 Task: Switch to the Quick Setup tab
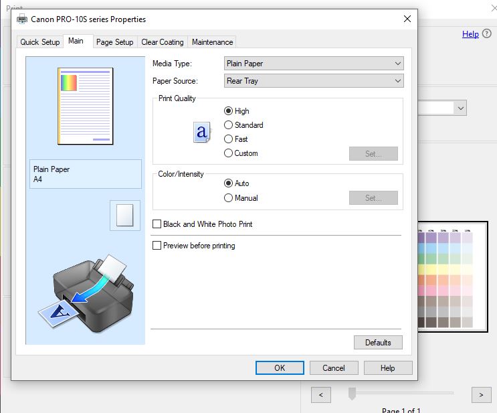click(40, 42)
